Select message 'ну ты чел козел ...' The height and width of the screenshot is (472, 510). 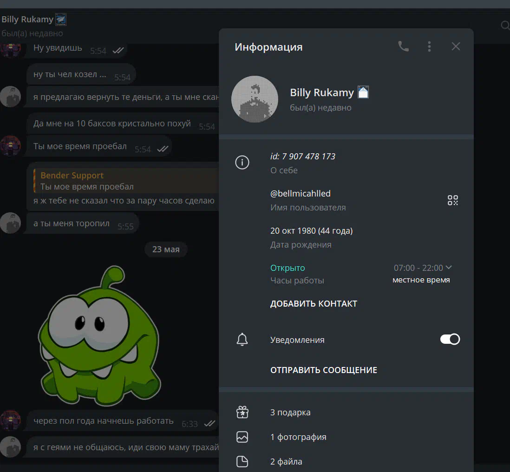(81, 75)
